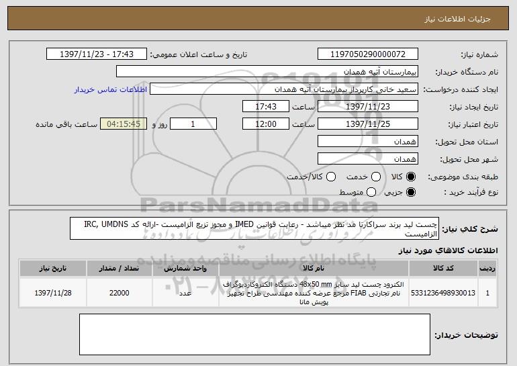Click the ساعت باقی مانده label
The image size is (517, 366).
66,124
